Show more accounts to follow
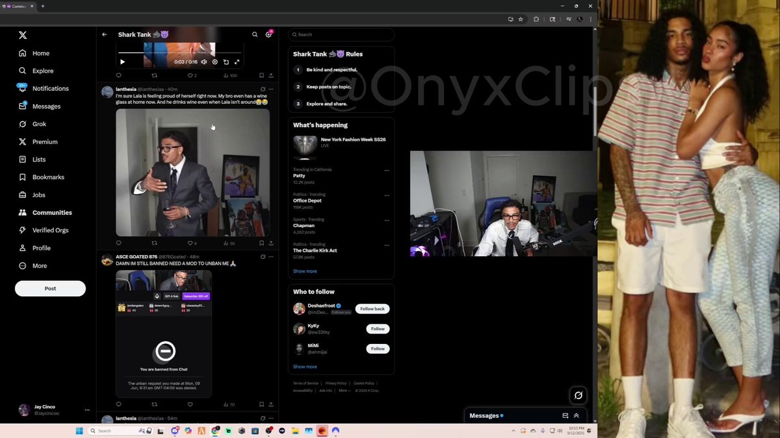780x438 pixels. (x=305, y=367)
